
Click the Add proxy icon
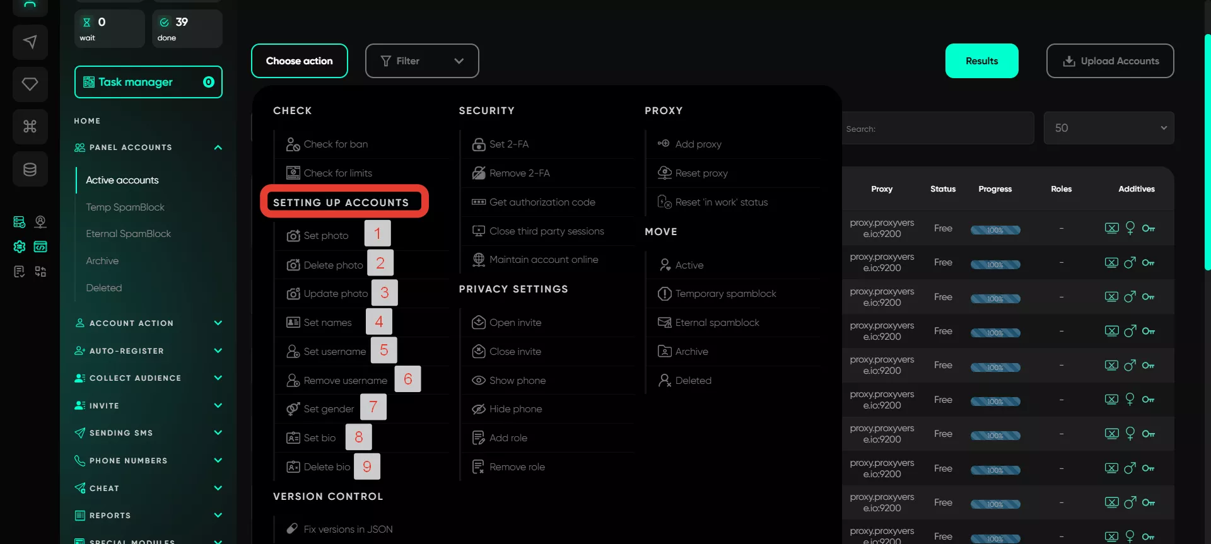coord(664,144)
